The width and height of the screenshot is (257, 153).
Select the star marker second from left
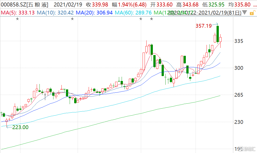tap(72, 19)
